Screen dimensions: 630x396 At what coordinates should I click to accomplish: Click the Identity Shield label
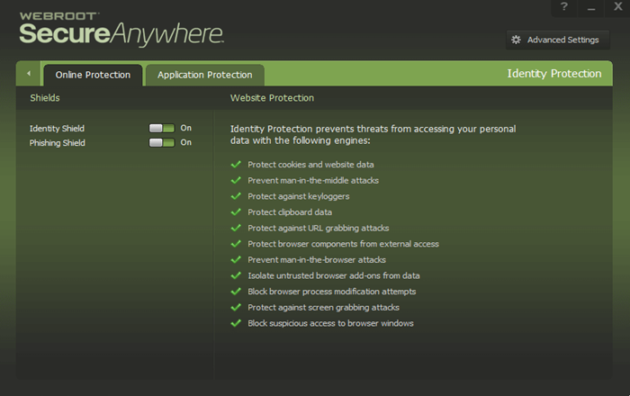57,129
